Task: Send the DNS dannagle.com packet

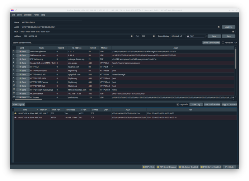Action: click(x=23, y=51)
